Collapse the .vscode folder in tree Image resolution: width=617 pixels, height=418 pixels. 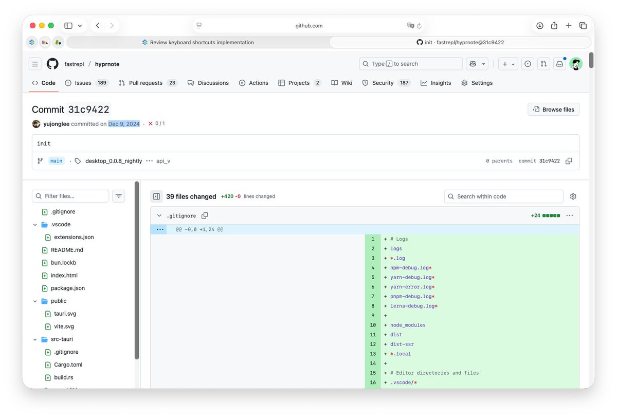35,225
